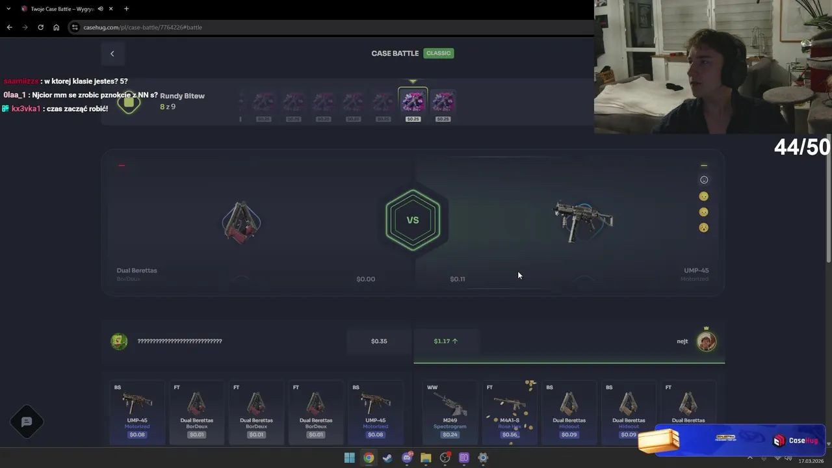Image resolution: width=832 pixels, height=468 pixels.
Task: View site information icon beside the URL
Action: 75,27
